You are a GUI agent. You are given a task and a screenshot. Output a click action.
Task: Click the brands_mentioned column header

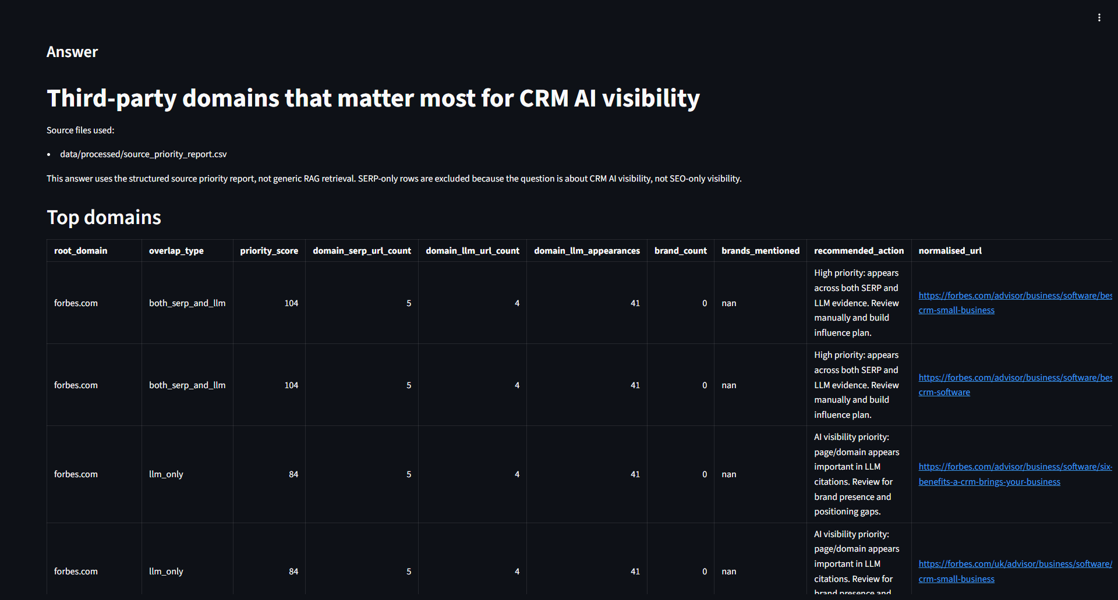pos(760,251)
